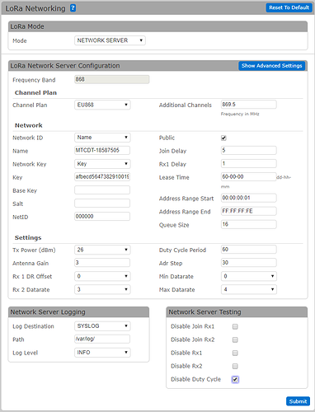Tick the Disable Rx1 checkbox

coord(235,353)
